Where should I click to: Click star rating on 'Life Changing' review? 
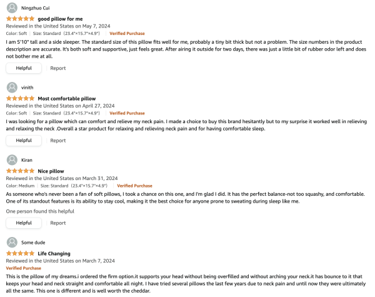coord(20,253)
